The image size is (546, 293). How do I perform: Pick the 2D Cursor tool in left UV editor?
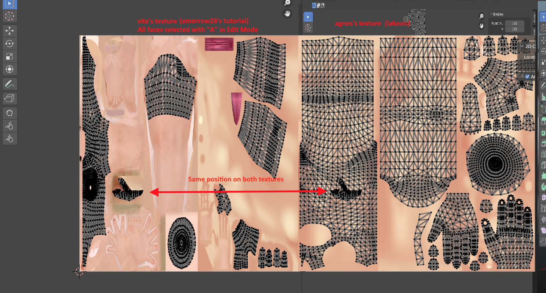point(10,16)
